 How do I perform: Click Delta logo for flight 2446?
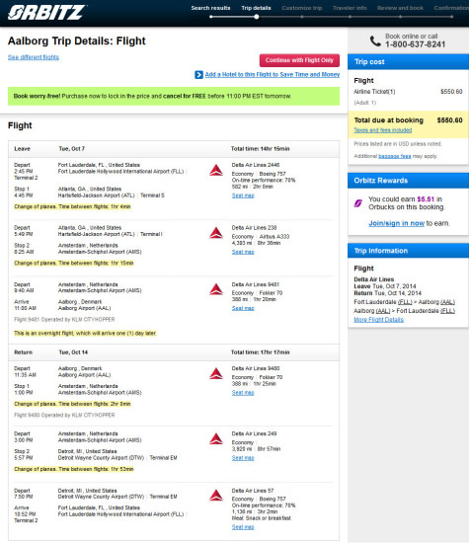216,170
